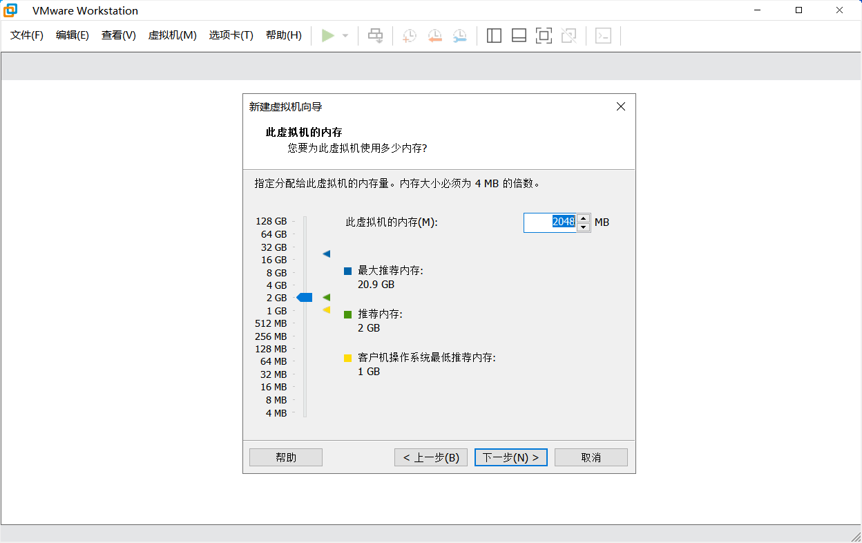Image resolution: width=862 pixels, height=543 pixels.
Task: Open the 选项卡(T) menu
Action: pos(231,35)
